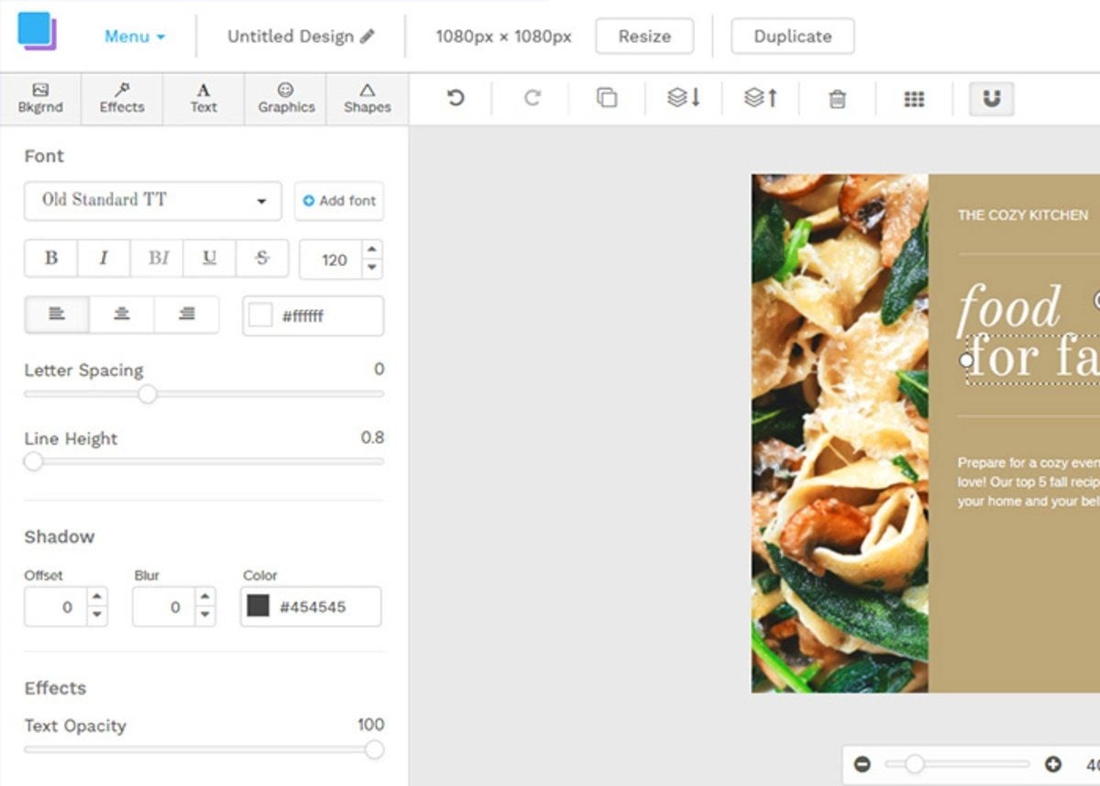Switch to the Graphics tab

pos(286,98)
